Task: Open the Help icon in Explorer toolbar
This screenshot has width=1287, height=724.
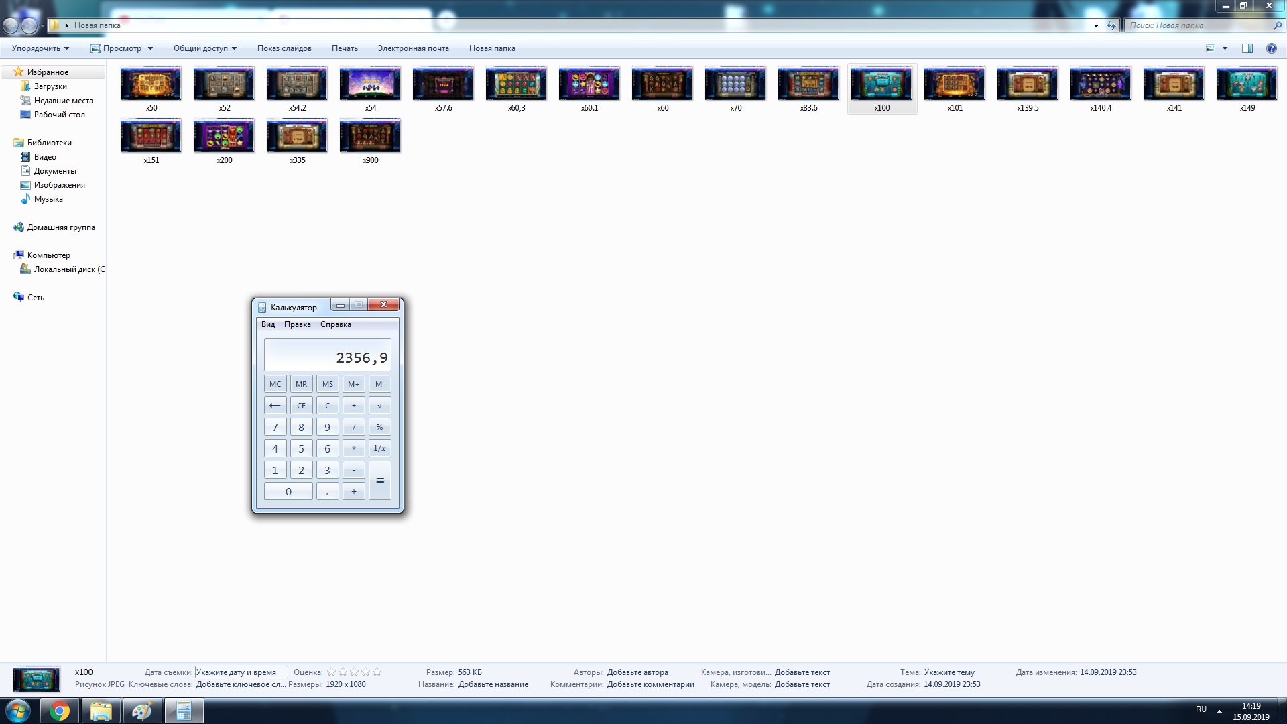Action: 1271,48
